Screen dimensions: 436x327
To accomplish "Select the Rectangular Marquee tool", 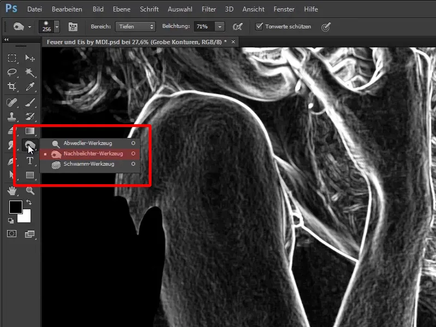I will pyautogui.click(x=11, y=58).
